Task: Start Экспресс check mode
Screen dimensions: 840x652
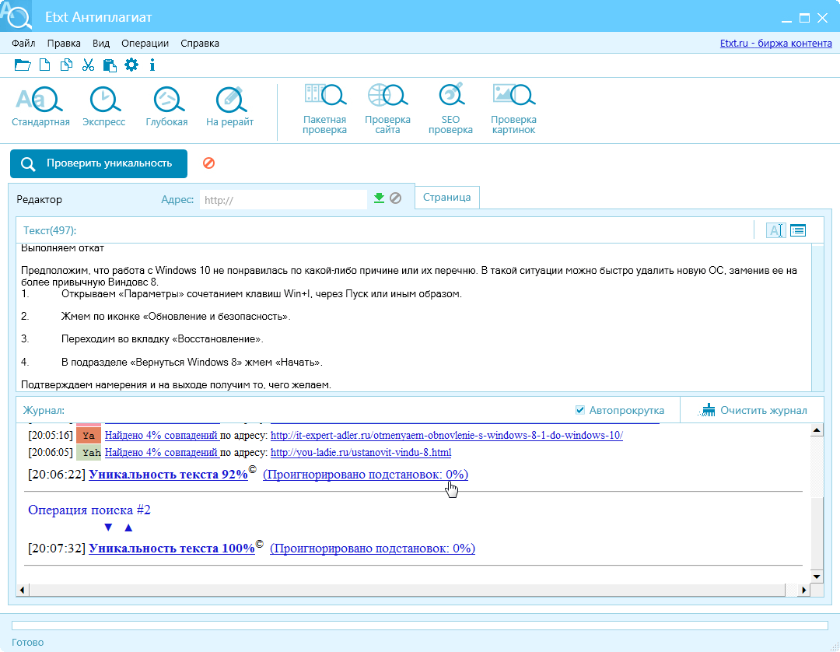Action: click(104, 107)
